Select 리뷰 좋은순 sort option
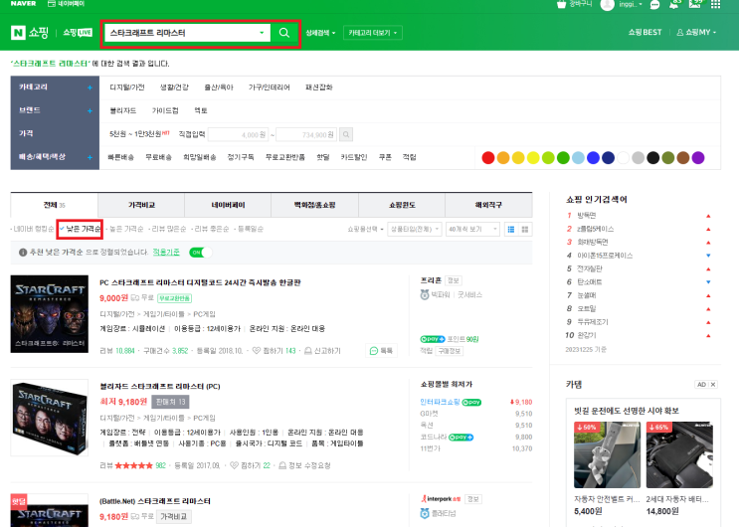Viewport: 739px width, 527px height. pos(210,229)
